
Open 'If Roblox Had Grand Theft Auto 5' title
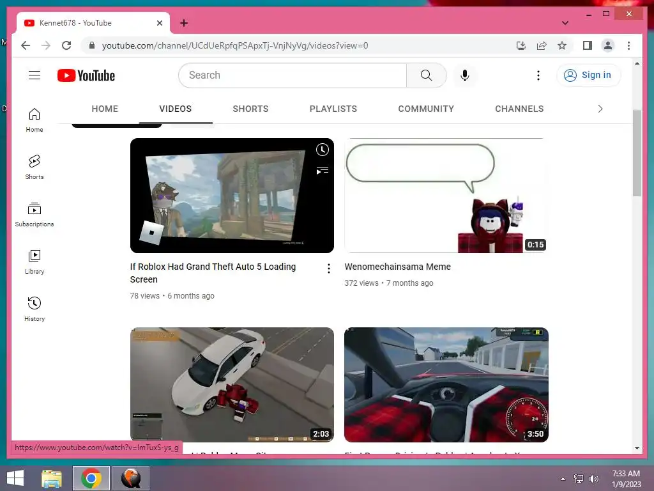pos(213,272)
